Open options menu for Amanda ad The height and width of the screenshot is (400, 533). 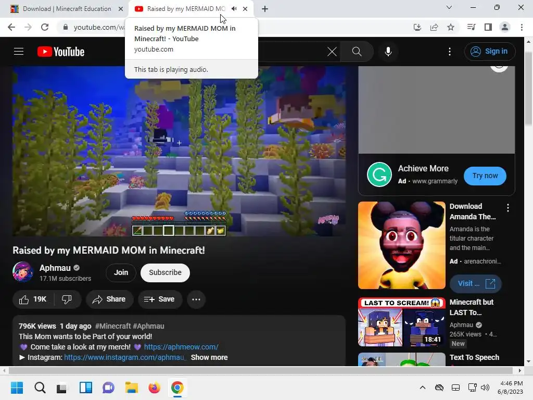point(508,208)
